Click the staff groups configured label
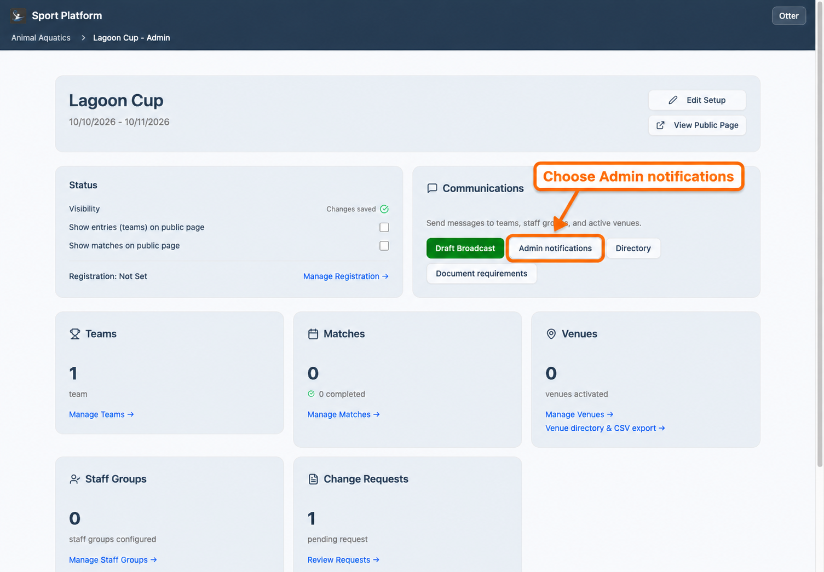This screenshot has width=824, height=572. [112, 539]
